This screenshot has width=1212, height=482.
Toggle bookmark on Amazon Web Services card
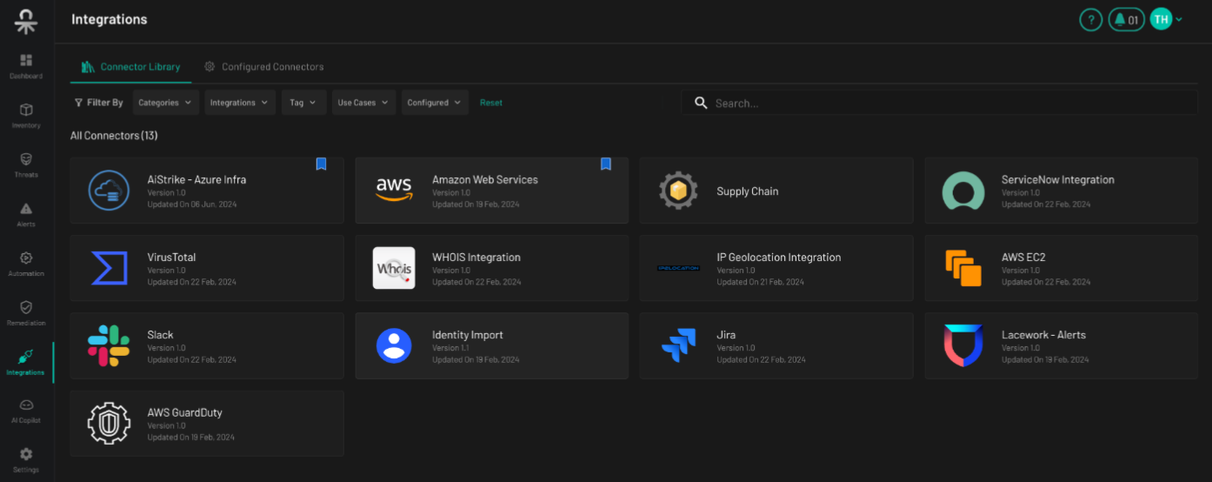click(606, 164)
